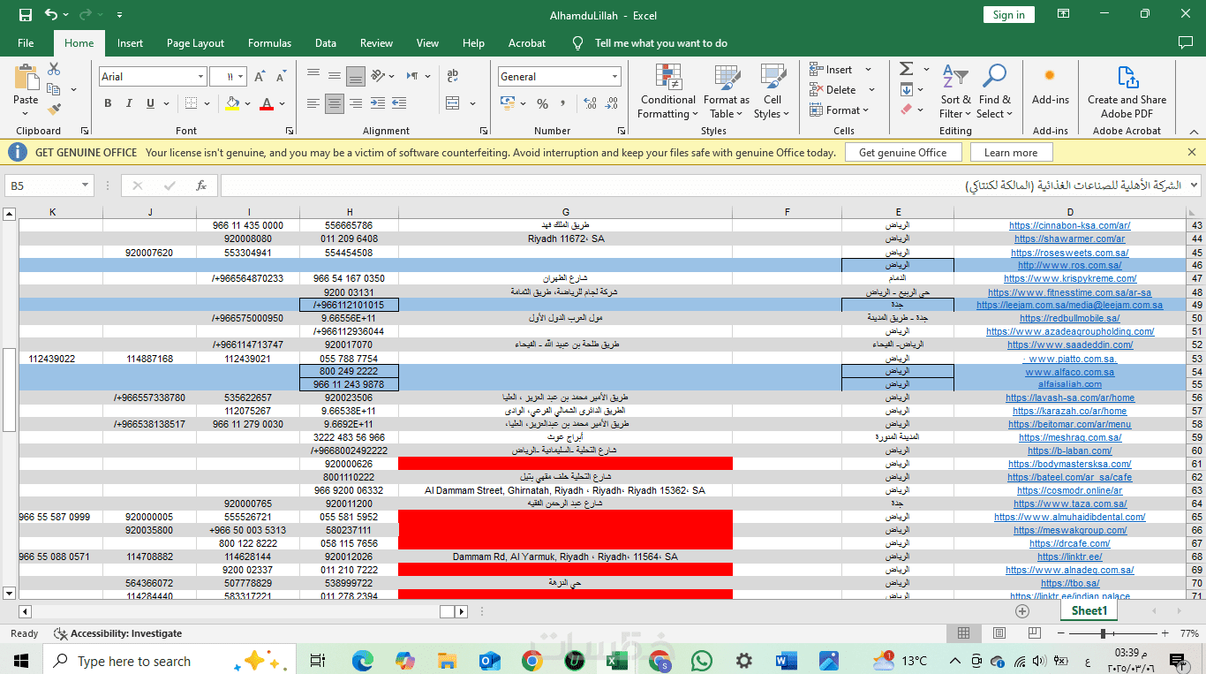The image size is (1206, 674).
Task: Switch to Page Layout view in status bar
Action: click(999, 633)
